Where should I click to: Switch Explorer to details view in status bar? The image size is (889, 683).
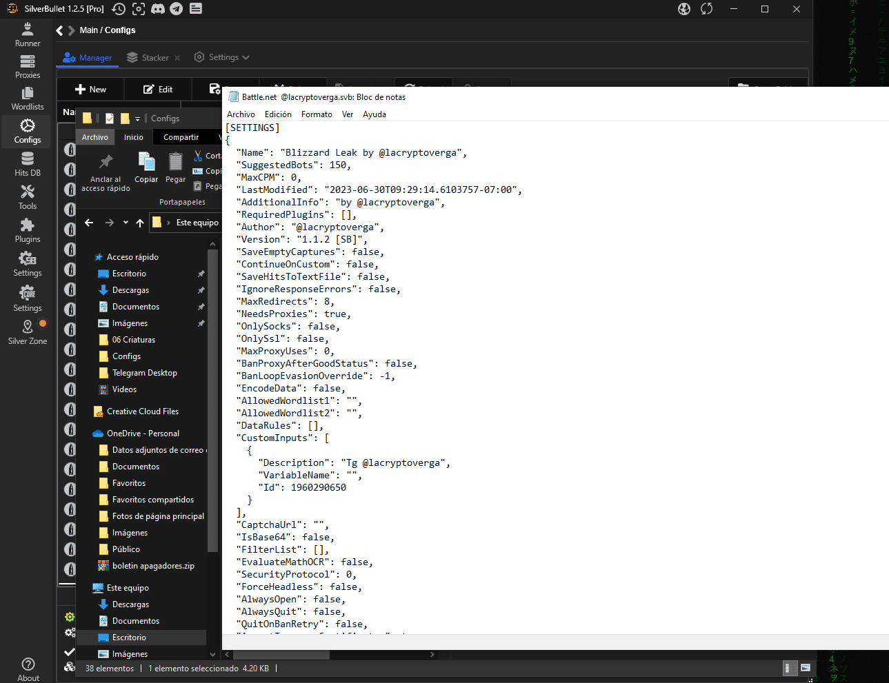[790, 668]
